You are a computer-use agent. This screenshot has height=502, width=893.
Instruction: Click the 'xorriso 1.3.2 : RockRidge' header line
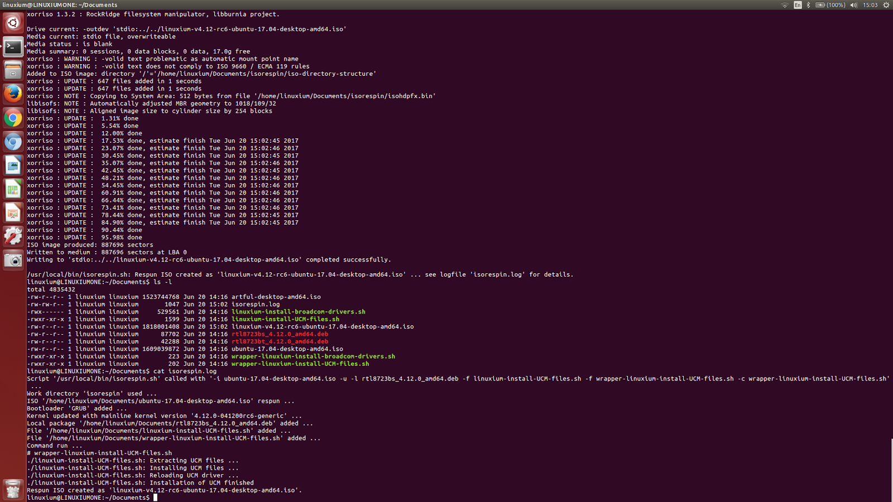[153, 15]
